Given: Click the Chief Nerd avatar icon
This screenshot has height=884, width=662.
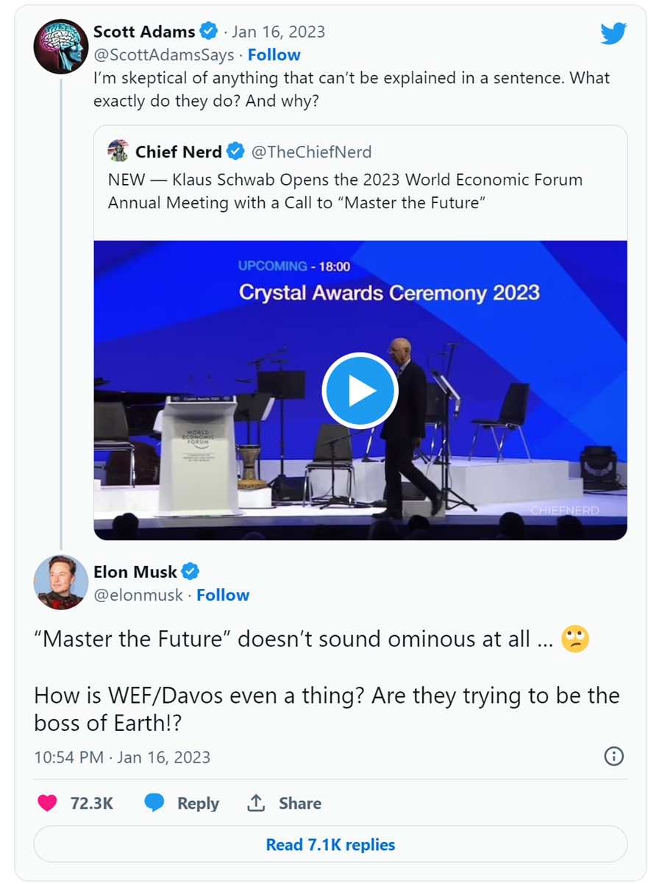Looking at the screenshot, I should (118, 152).
